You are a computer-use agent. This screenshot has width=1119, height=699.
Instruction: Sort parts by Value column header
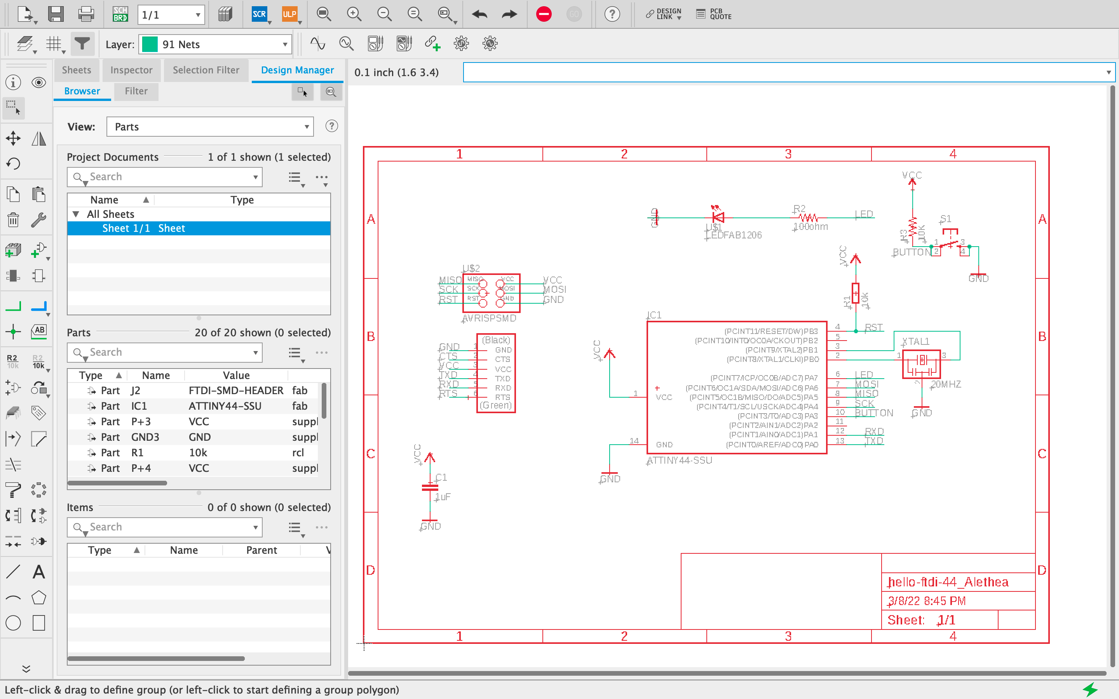tap(236, 376)
